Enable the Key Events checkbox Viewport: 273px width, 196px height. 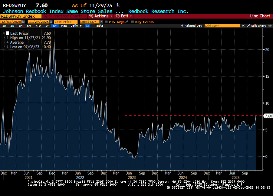(x=132, y=22)
